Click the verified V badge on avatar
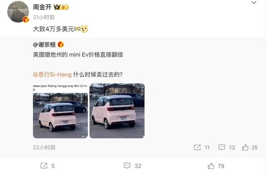The height and width of the screenshot is (175, 266). [26, 20]
